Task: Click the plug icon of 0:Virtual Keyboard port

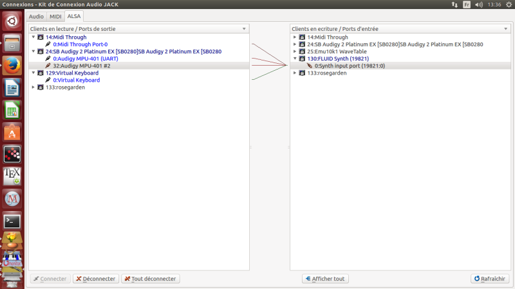Action: 48,80
